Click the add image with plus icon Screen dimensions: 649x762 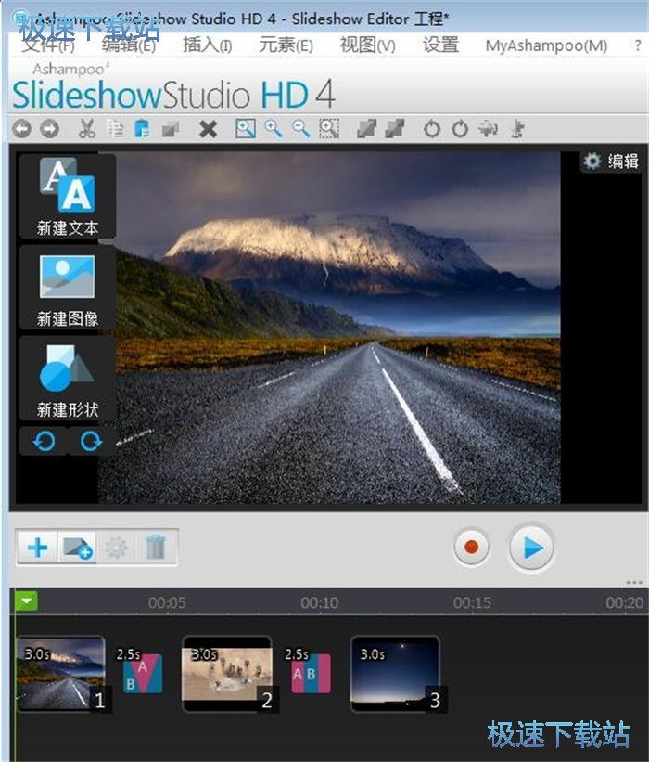77,548
